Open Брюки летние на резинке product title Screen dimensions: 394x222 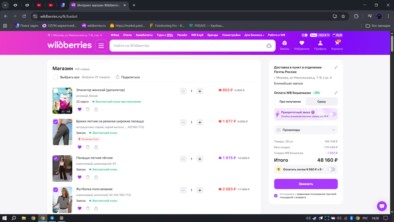point(110,121)
